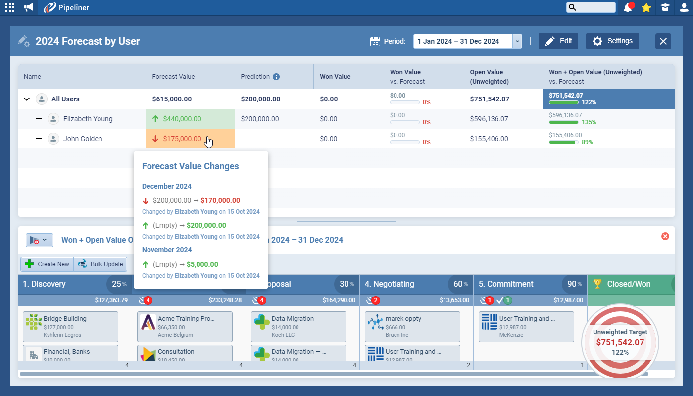Screen dimensions: 693x396
Task: Open favorites star icon
Action: 646,7
